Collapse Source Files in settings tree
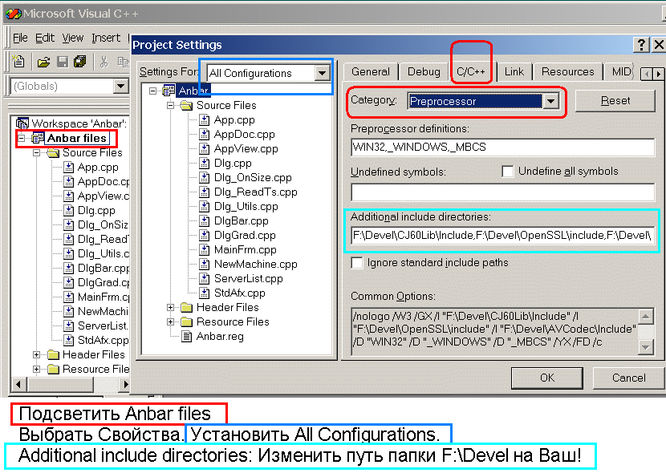 coord(170,105)
